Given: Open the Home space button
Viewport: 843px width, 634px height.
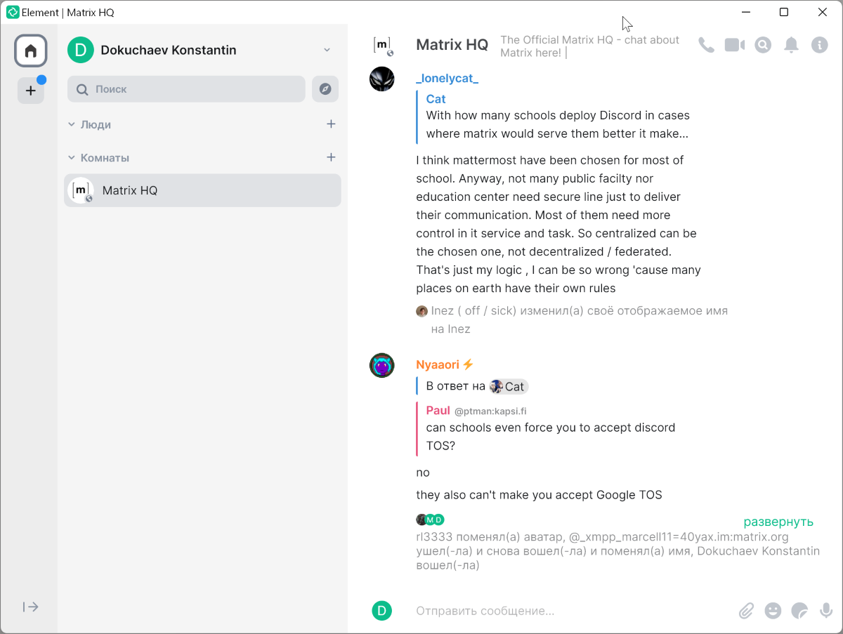Looking at the screenshot, I should tap(31, 51).
